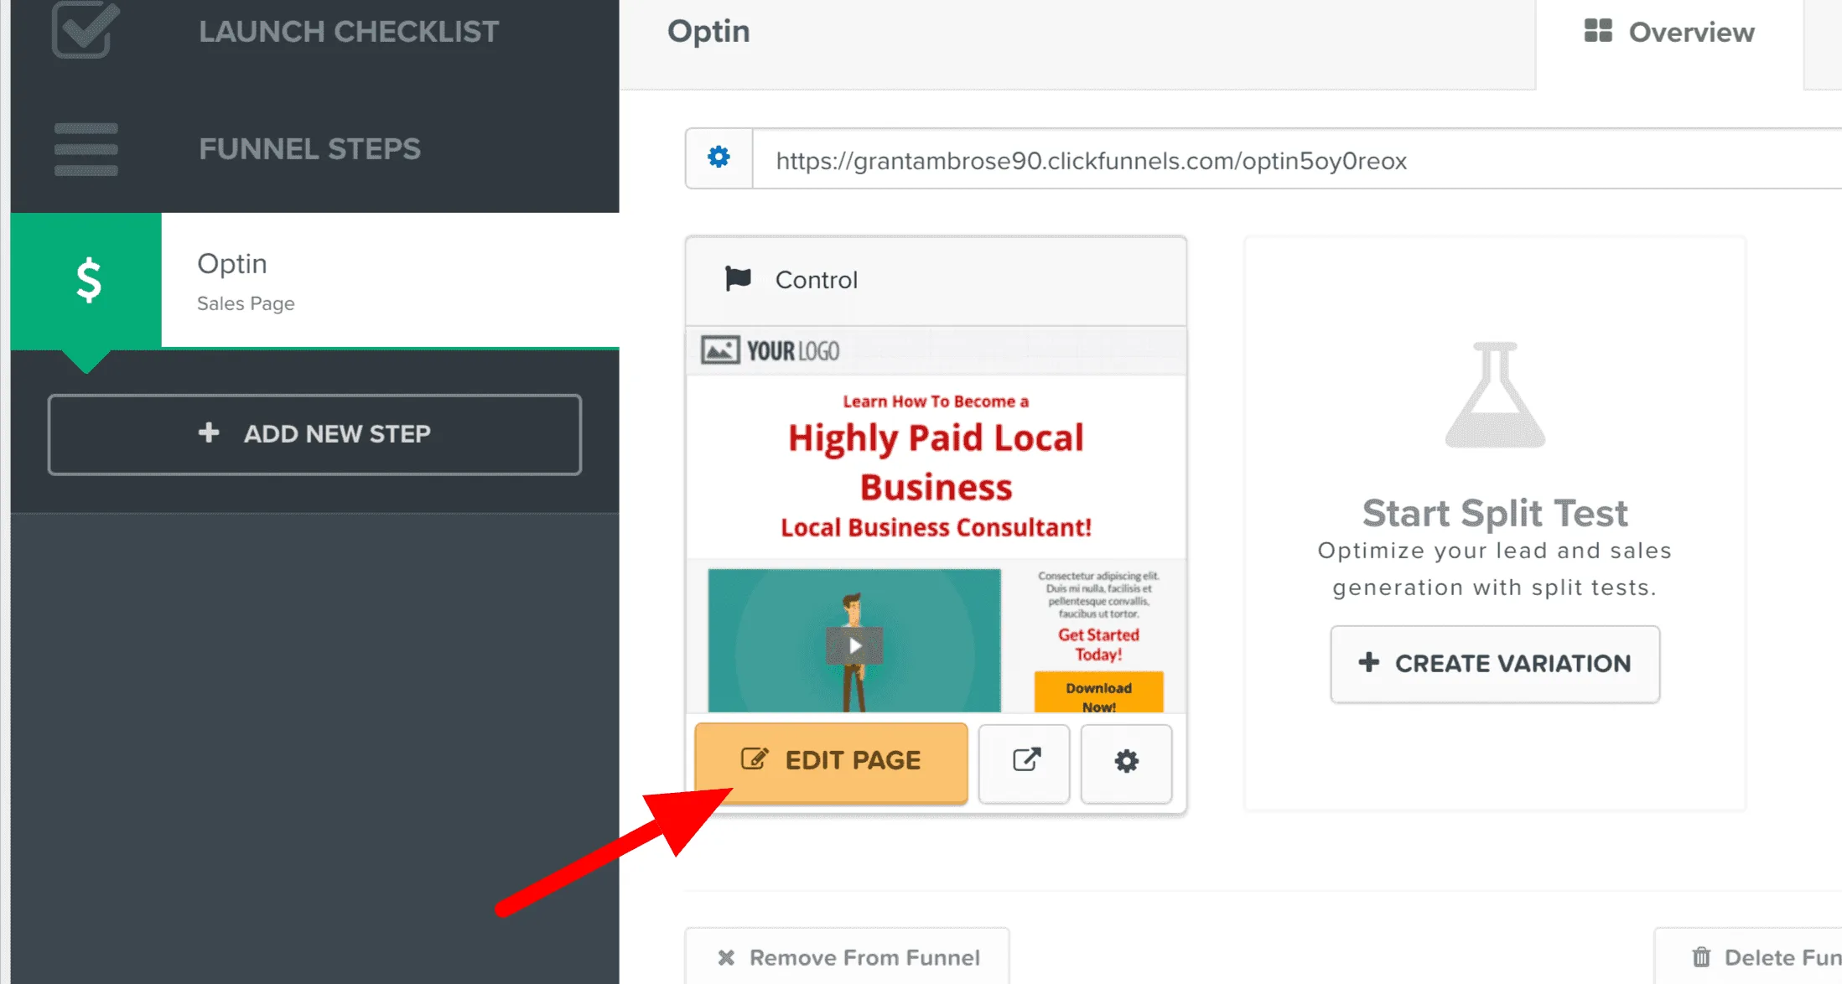Click the green dollar sign step icon
The width and height of the screenshot is (1842, 984).
[86, 280]
